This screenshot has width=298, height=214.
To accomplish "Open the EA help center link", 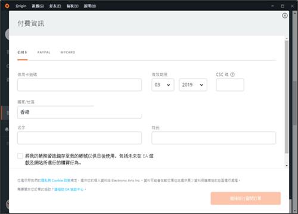I will pos(69,189).
